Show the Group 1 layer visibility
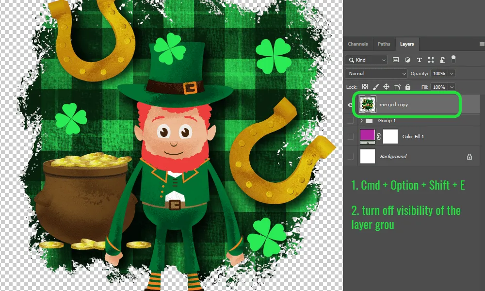The width and height of the screenshot is (485, 291). point(351,120)
